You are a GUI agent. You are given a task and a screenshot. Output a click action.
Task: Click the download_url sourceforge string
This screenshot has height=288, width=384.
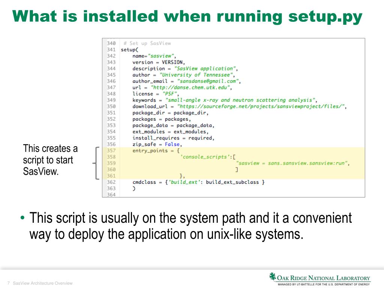(262, 106)
